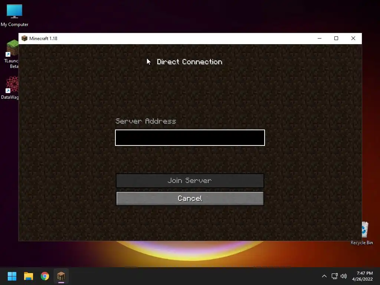Open the clock showing 7:47 PM
This screenshot has width=380, height=285.
[362, 276]
